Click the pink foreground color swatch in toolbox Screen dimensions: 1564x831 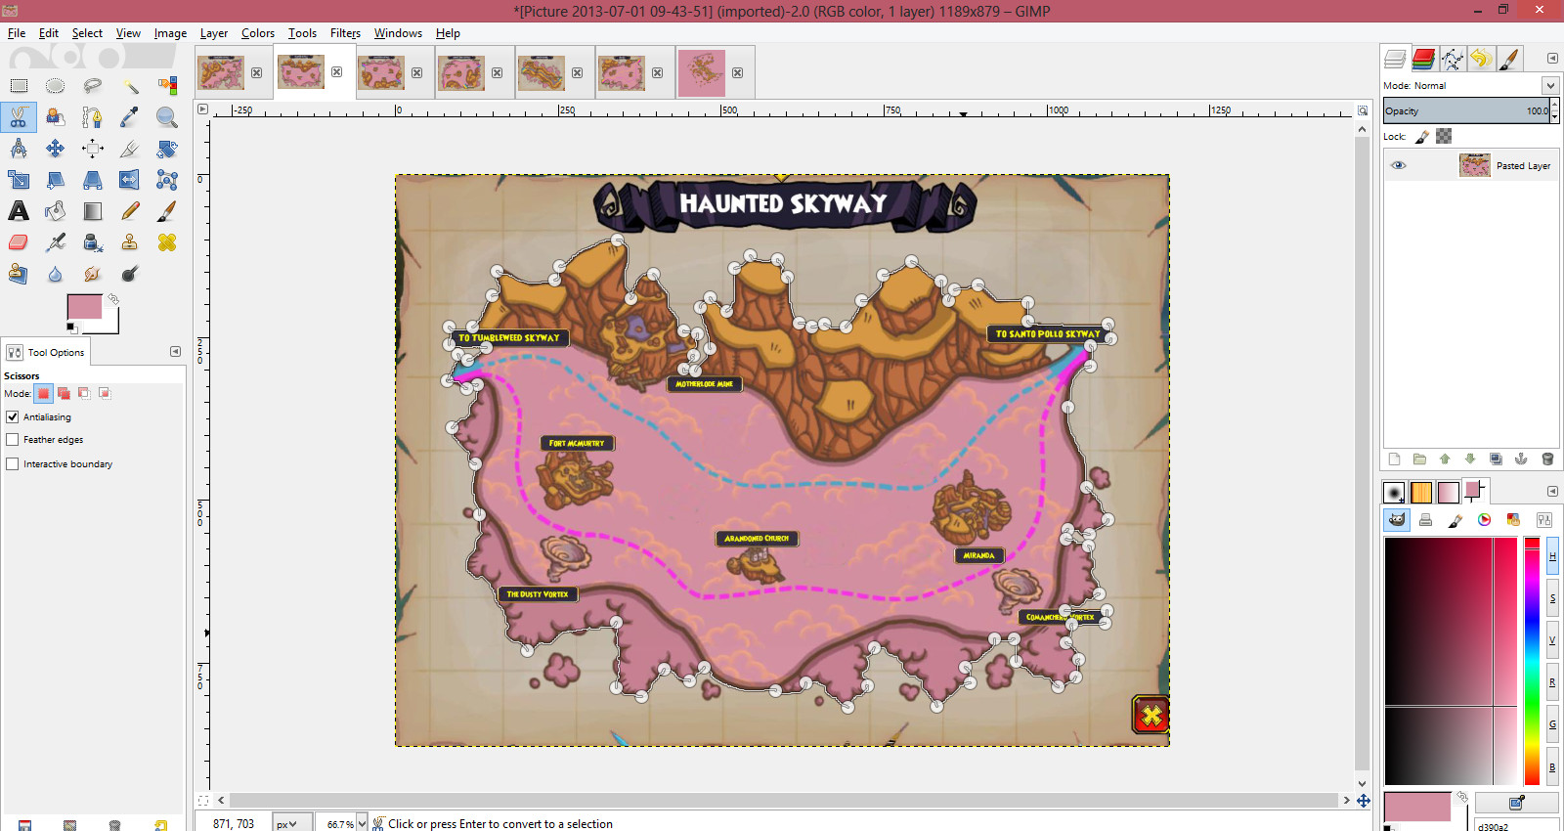coord(83,306)
